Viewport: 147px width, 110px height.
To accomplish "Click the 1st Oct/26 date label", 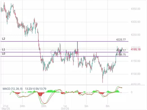I will pos(65,107).
